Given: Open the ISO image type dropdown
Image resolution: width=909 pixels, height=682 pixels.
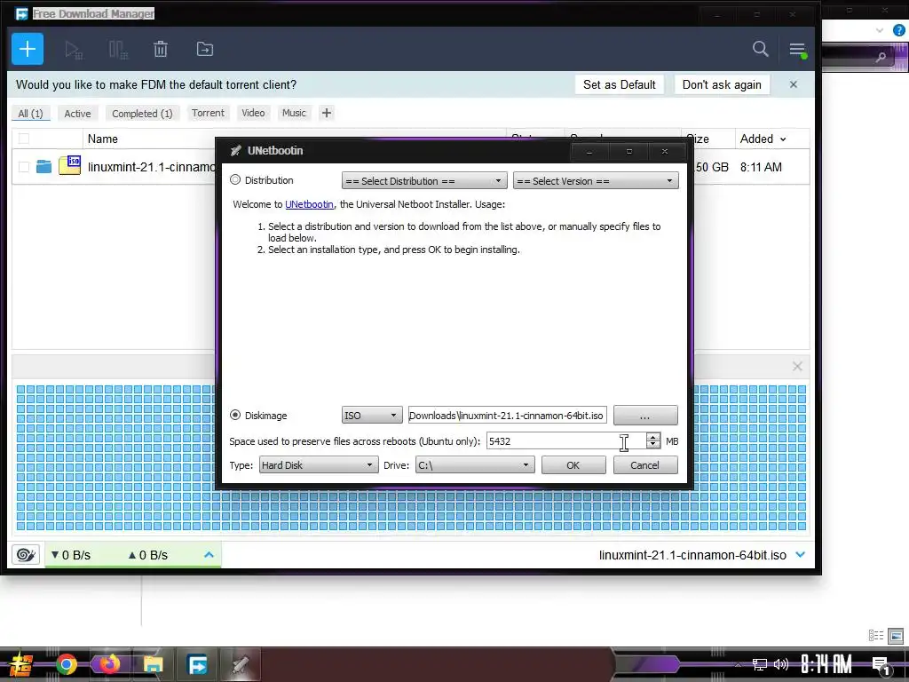Looking at the screenshot, I should coord(372,416).
